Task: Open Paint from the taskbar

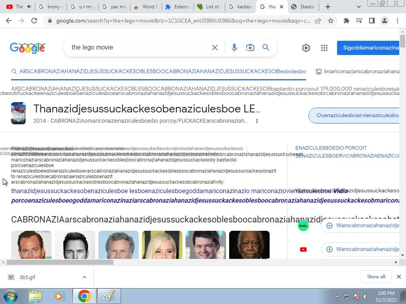Action: (x=109, y=296)
